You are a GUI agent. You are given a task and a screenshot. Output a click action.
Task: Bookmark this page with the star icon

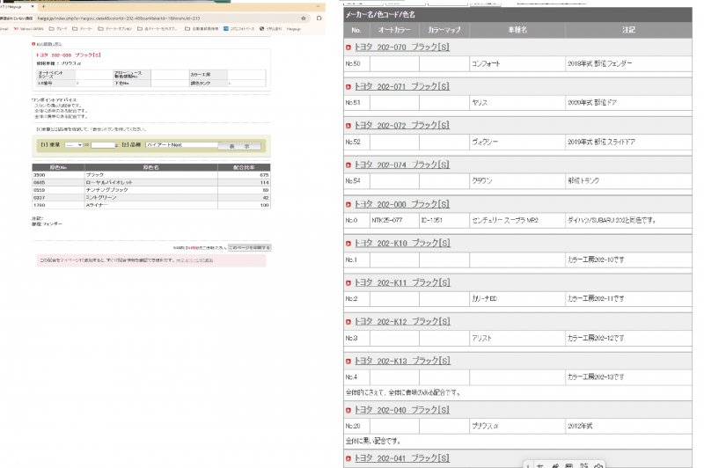304,18
